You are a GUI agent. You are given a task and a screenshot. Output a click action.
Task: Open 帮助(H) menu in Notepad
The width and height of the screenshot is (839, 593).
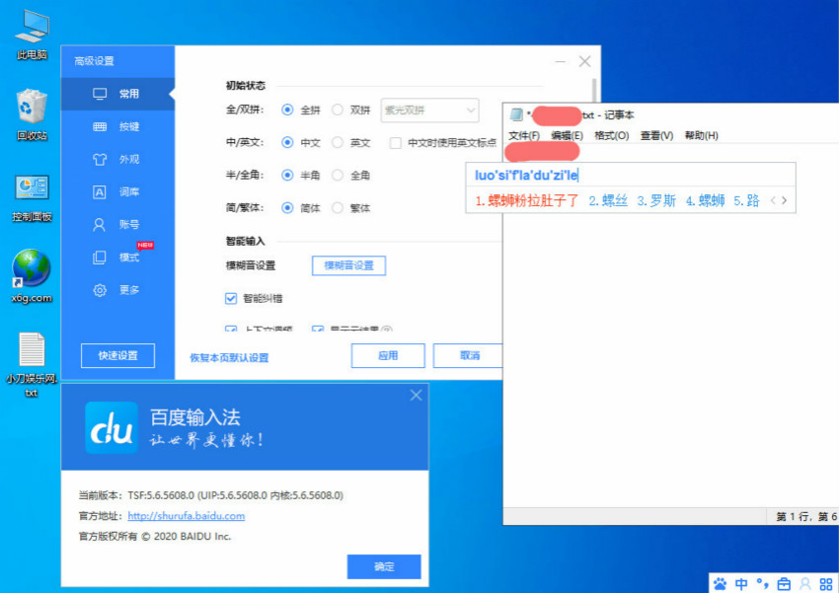coord(702,136)
